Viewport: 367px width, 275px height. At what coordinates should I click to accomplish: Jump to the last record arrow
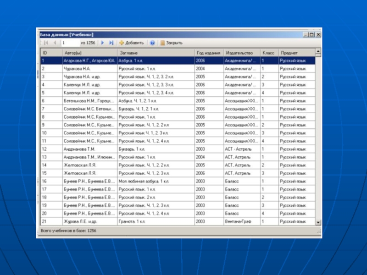[111, 43]
